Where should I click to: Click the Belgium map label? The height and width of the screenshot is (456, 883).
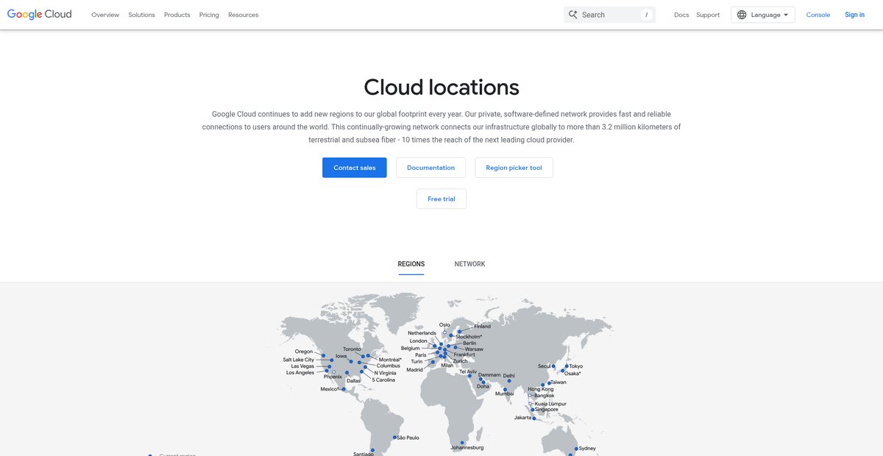click(410, 349)
